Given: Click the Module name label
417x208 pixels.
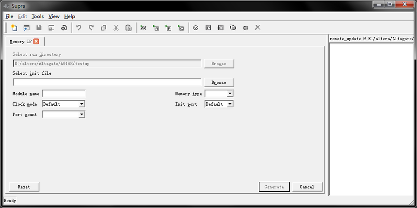Looking at the screenshot, I should [x=26, y=94].
